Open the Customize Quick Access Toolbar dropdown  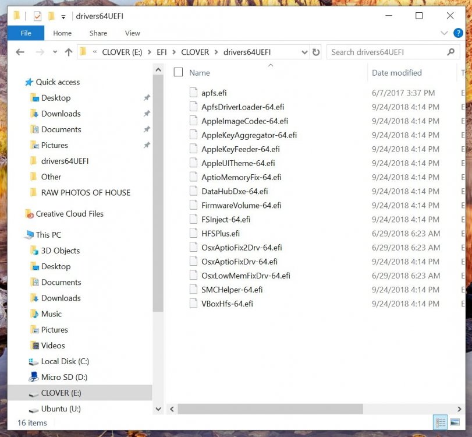(63, 17)
